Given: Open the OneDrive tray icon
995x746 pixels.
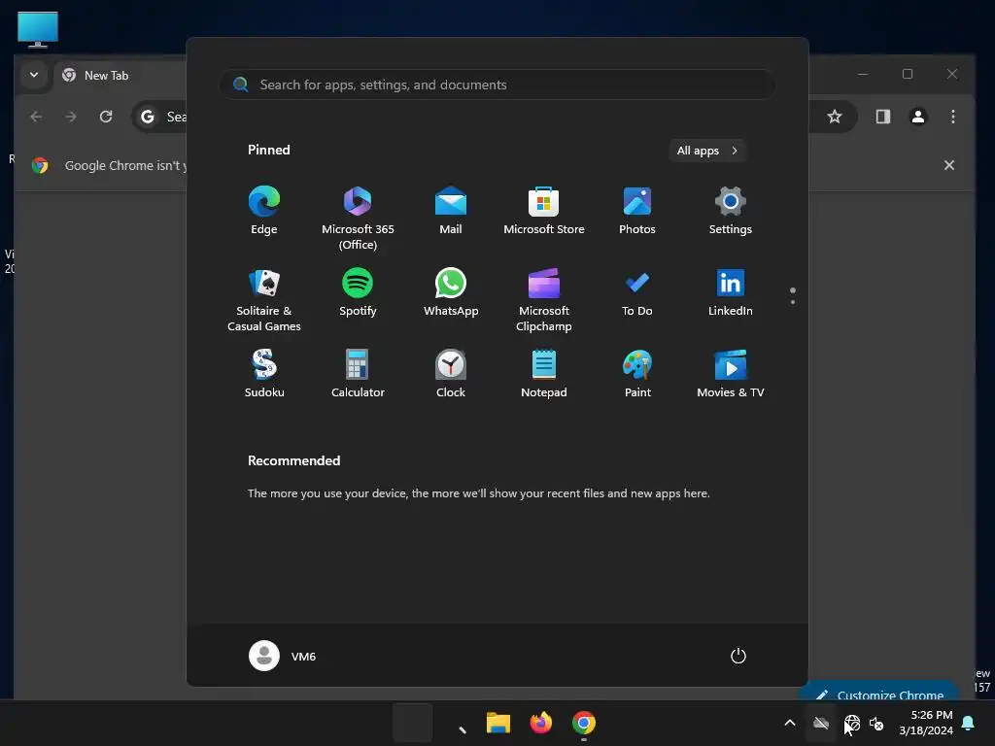Looking at the screenshot, I should click(821, 723).
